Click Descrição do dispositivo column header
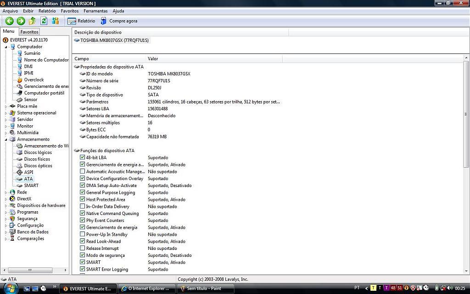This screenshot has width=470, height=294. point(180,33)
